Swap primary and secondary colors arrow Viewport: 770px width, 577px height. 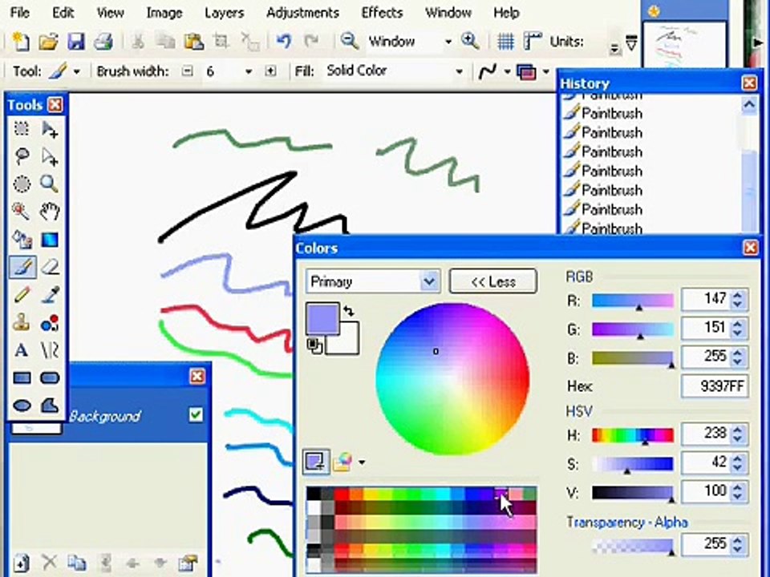(x=348, y=311)
